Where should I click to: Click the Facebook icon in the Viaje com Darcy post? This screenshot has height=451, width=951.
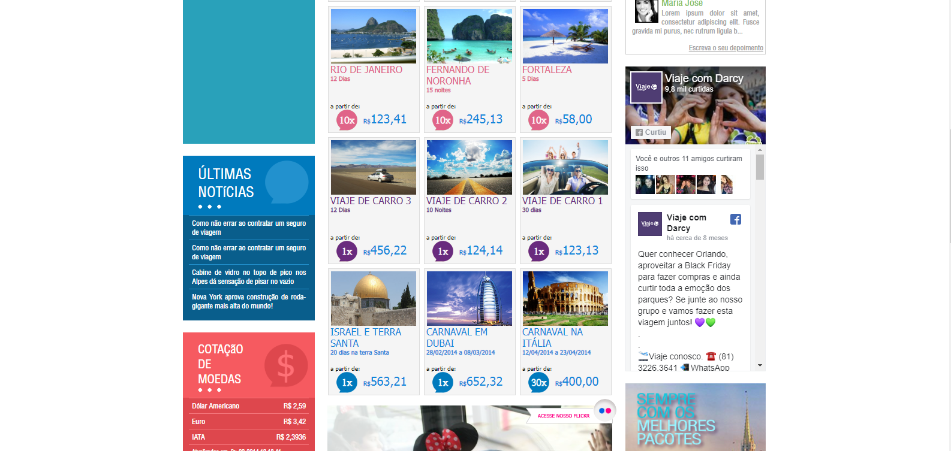tap(736, 219)
